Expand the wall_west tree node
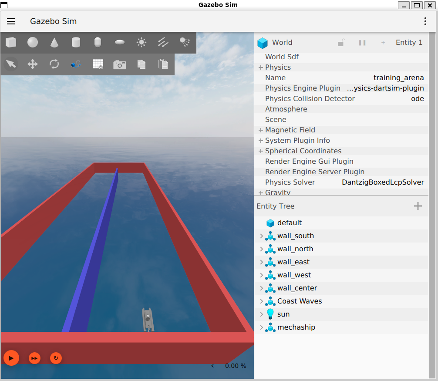Image resolution: width=438 pixels, height=381 pixels. point(261,275)
